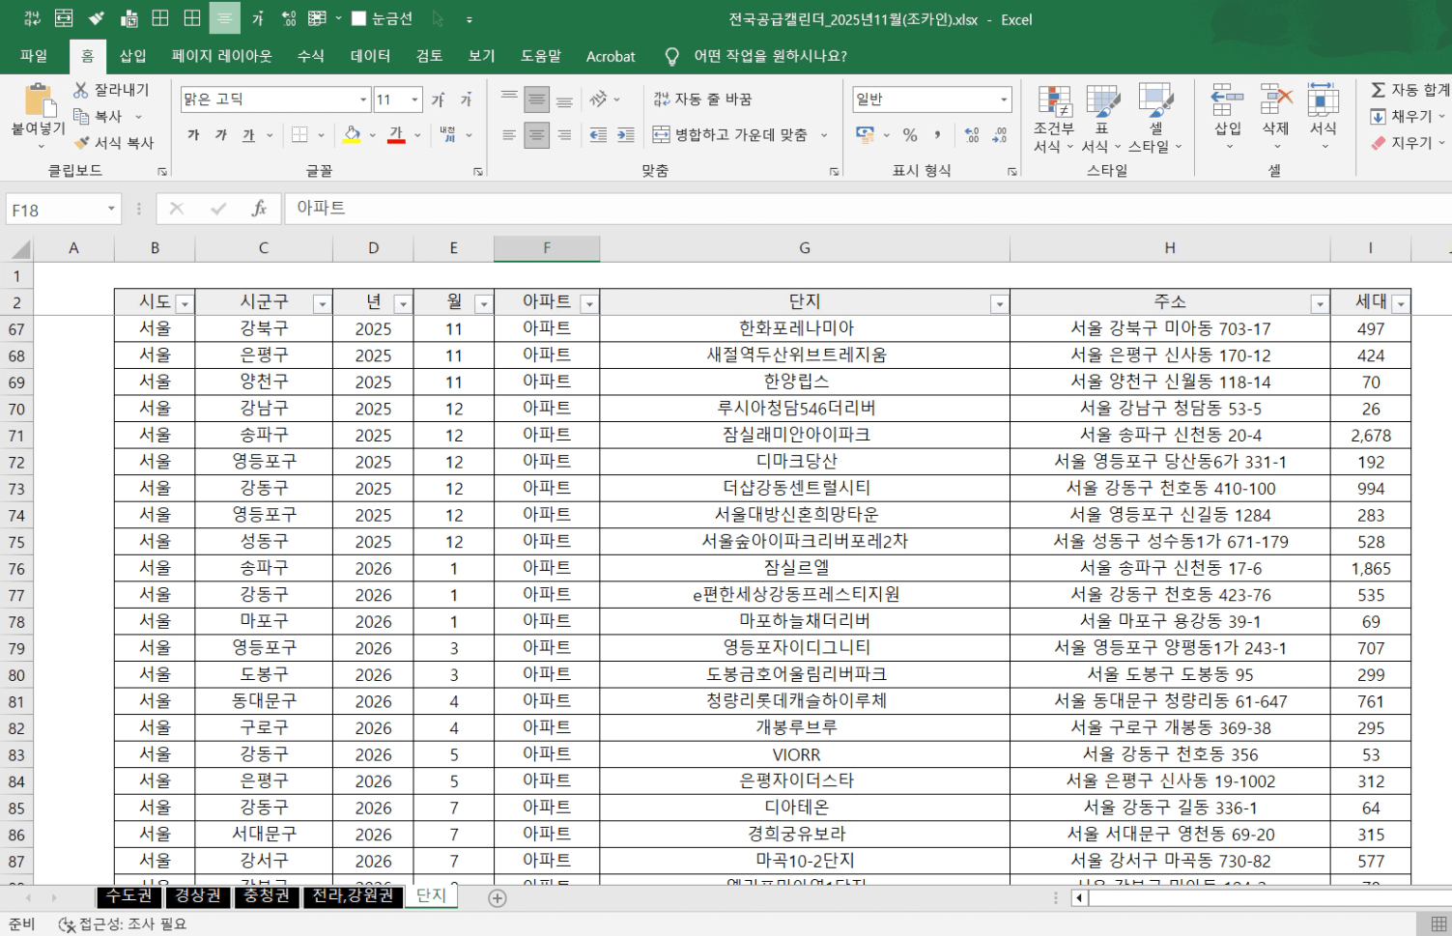Open the 시군구 column filter dropdown
The image size is (1452, 936).
click(x=322, y=304)
